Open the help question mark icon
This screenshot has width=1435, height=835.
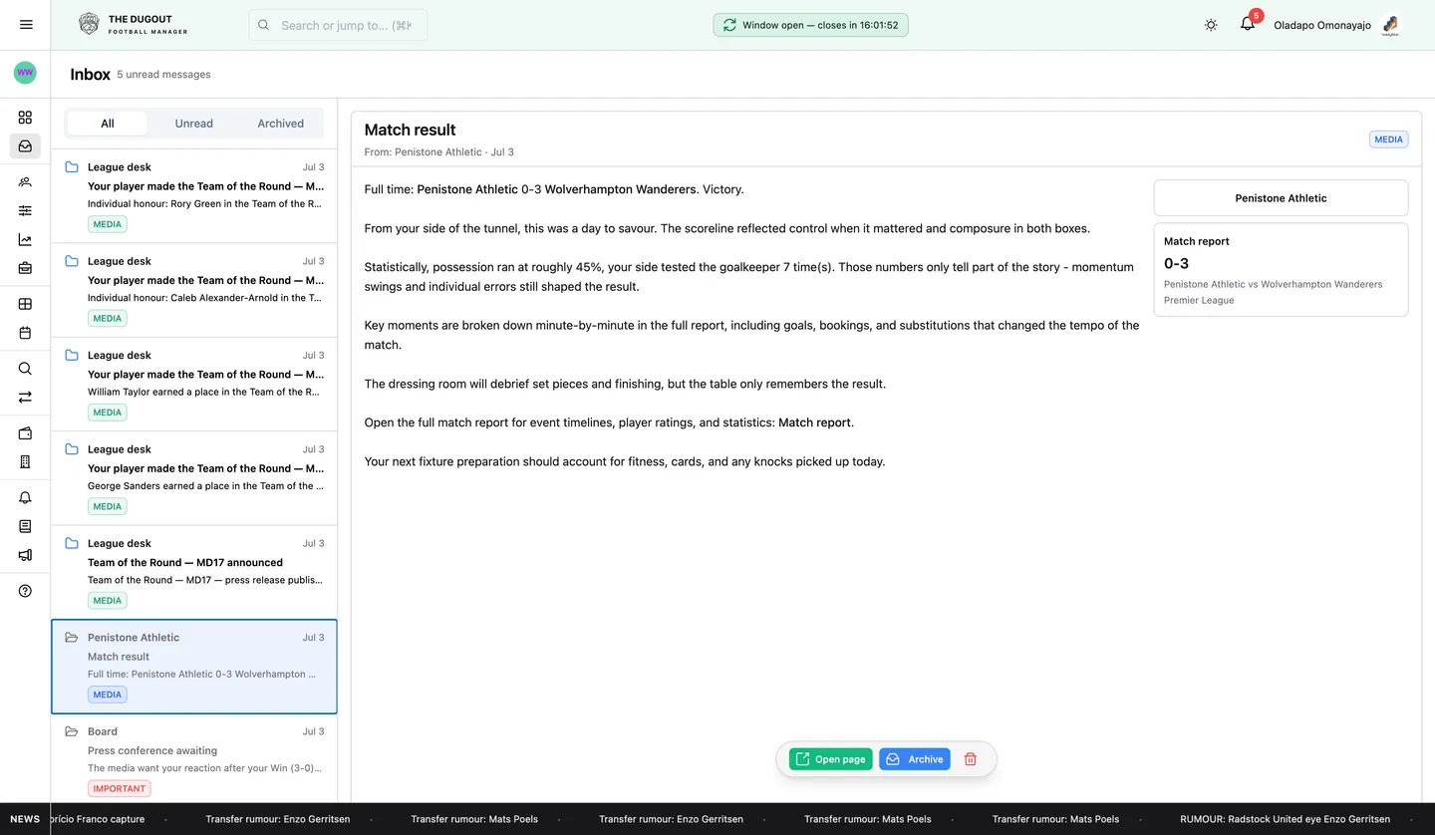(25, 591)
